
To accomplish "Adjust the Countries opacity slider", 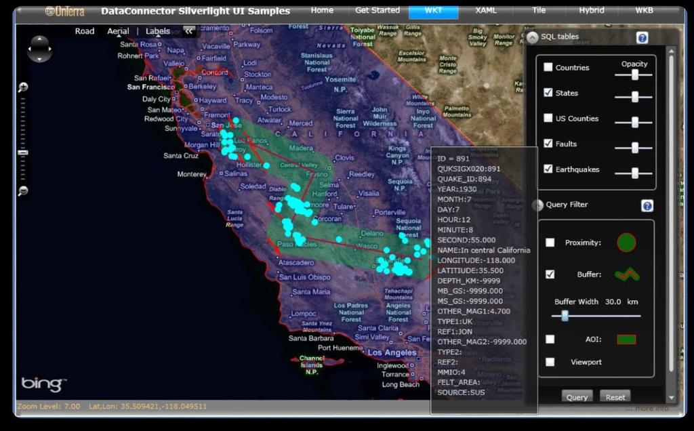I will pos(634,75).
